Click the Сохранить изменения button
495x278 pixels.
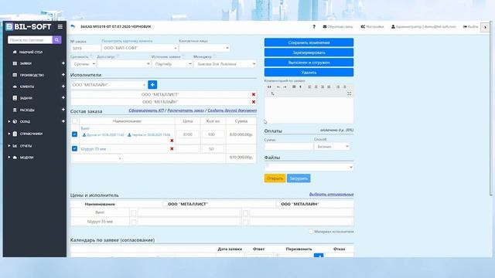tap(309, 42)
